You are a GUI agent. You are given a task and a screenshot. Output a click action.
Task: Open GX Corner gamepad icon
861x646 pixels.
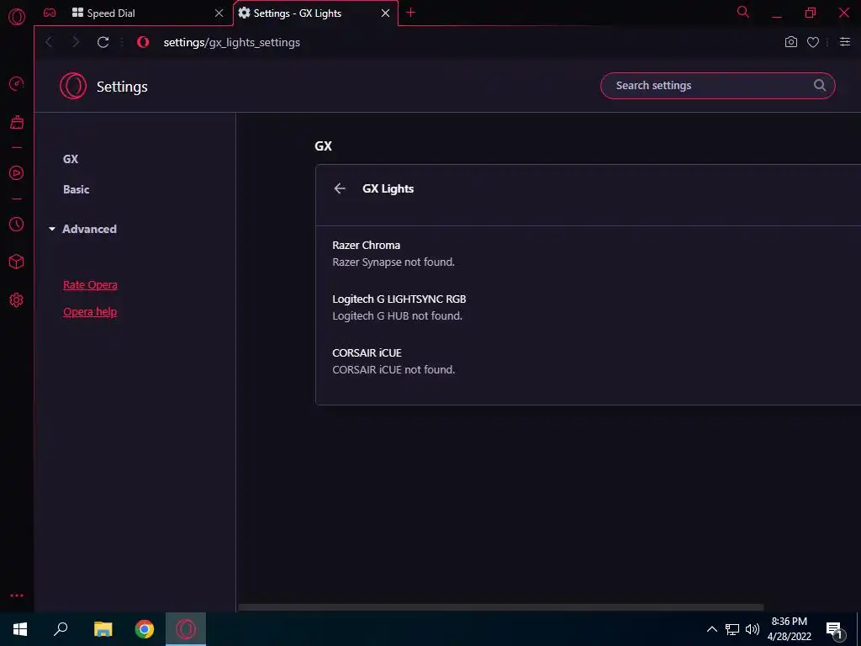tap(50, 13)
